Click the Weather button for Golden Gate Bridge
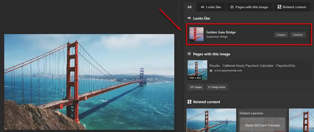This screenshot has height=132, width=314. 298,35
